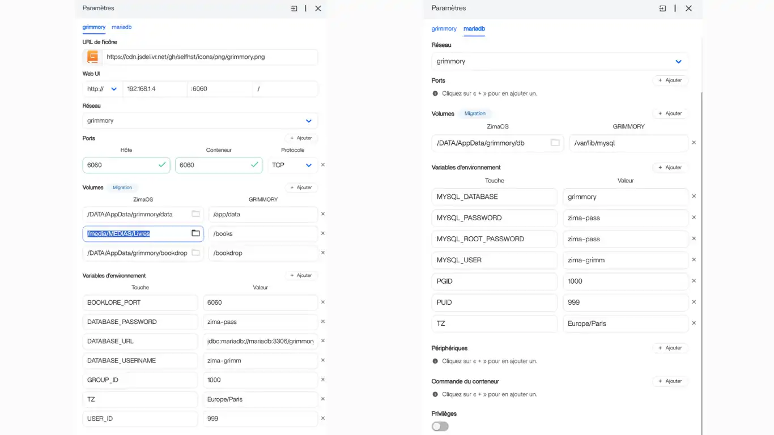The width and height of the screenshot is (774, 435).
Task: Click the Conteneur port 6060 field
Action: [x=219, y=165]
